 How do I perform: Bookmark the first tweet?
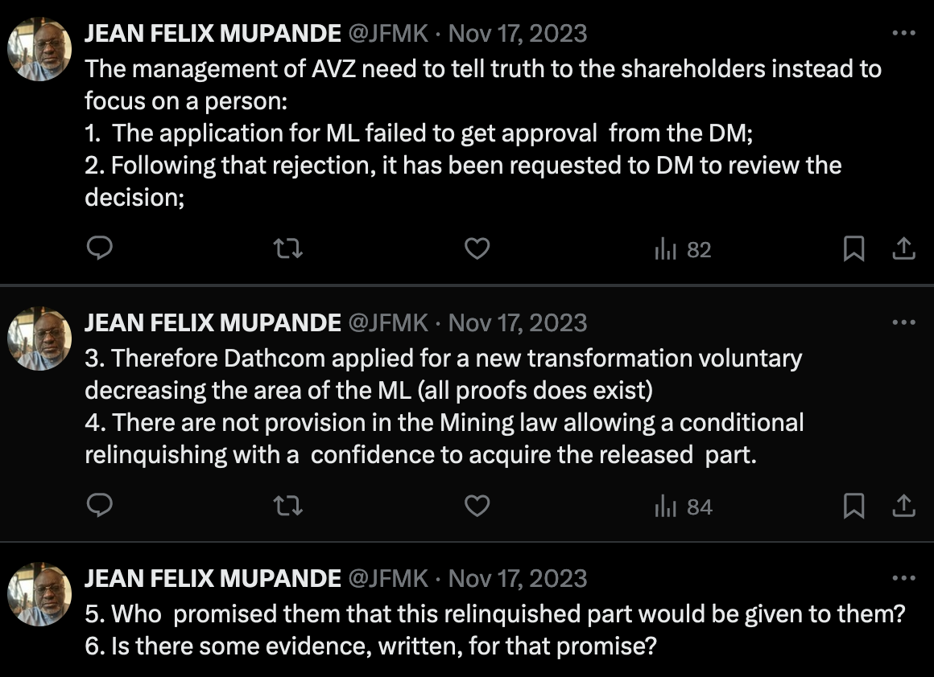853,249
